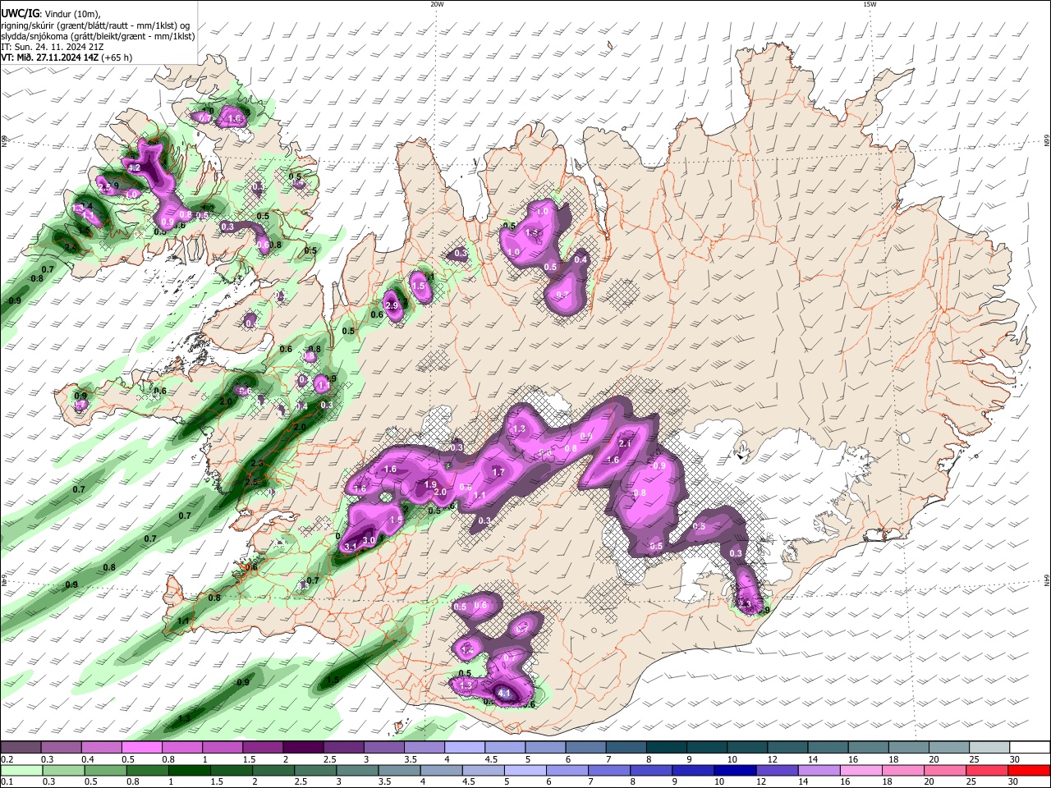Click the top-row legend swatch between 0.2 and 0.3
This screenshot has width=1051, height=788.
tap(21, 748)
